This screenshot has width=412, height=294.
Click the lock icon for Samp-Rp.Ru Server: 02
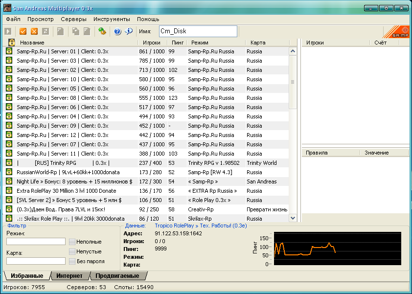point(9,69)
